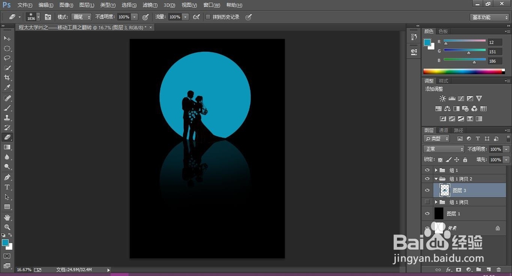Select the Spot Healing Brush tool
This screenshot has height=276, width=512.
click(7, 98)
